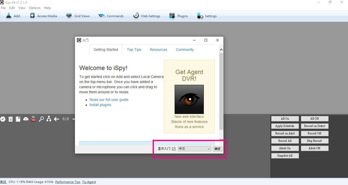348x185 pixels.
Task: Click the Apply Schedule button
Action: click(285, 126)
